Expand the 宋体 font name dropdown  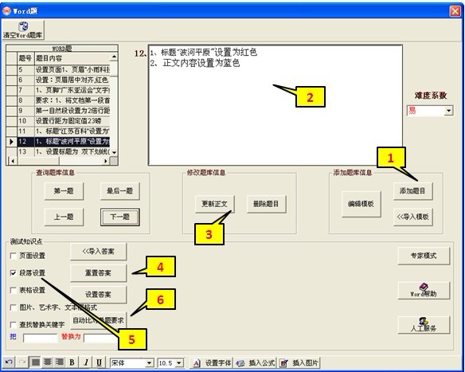point(149,362)
